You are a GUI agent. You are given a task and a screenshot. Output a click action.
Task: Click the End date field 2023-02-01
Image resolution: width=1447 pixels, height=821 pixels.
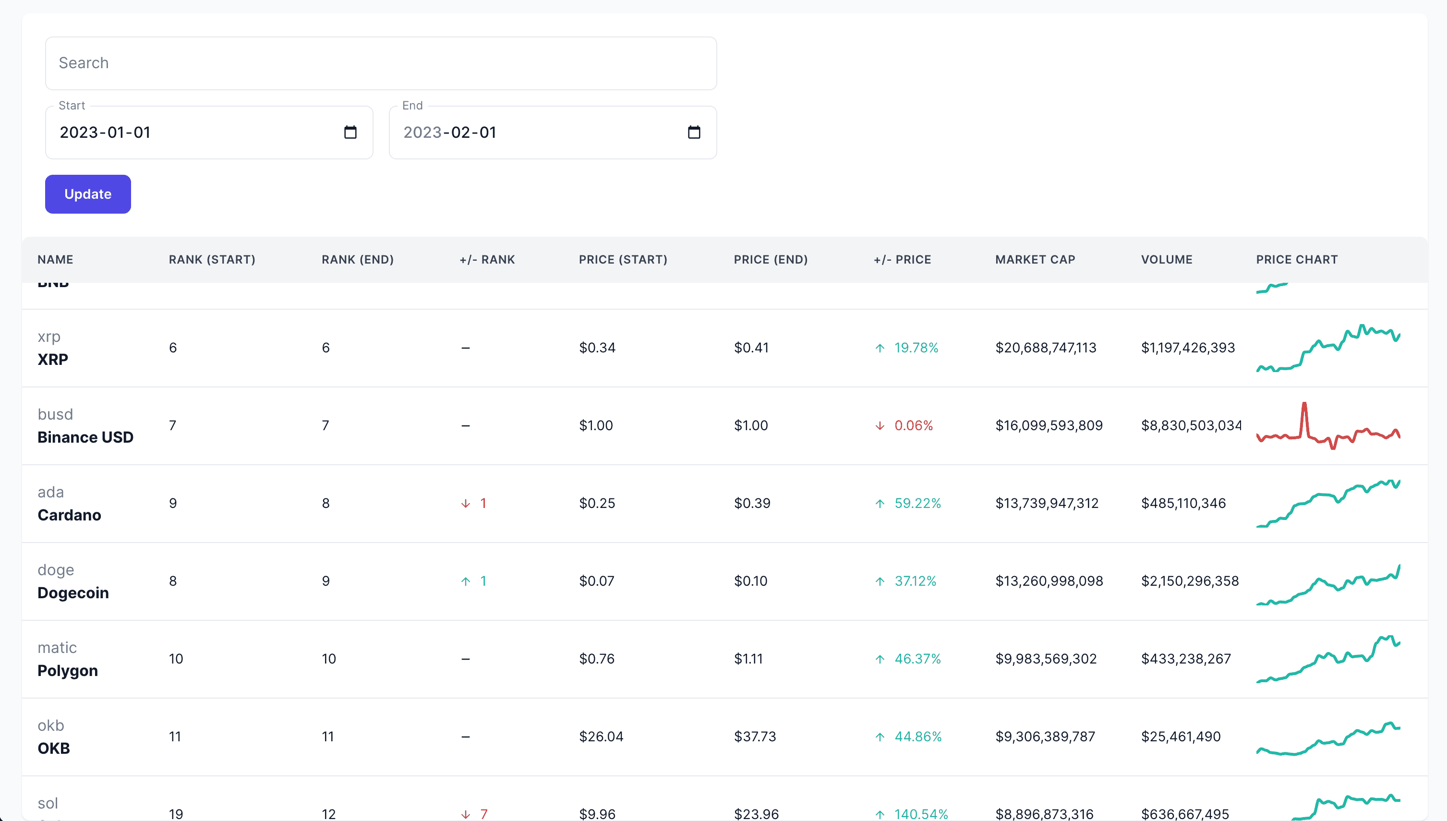tap(553, 133)
